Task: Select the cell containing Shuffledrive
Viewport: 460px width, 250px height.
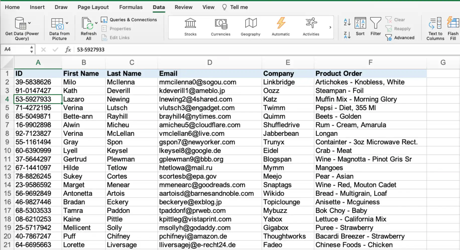Action: (288, 125)
